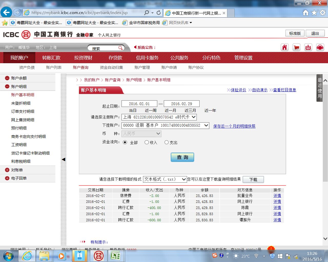Viewport: 328px width, 262px height.
Task: Open Internet Explorer taskbar icon
Action: pyautogui.click(x=27, y=256)
